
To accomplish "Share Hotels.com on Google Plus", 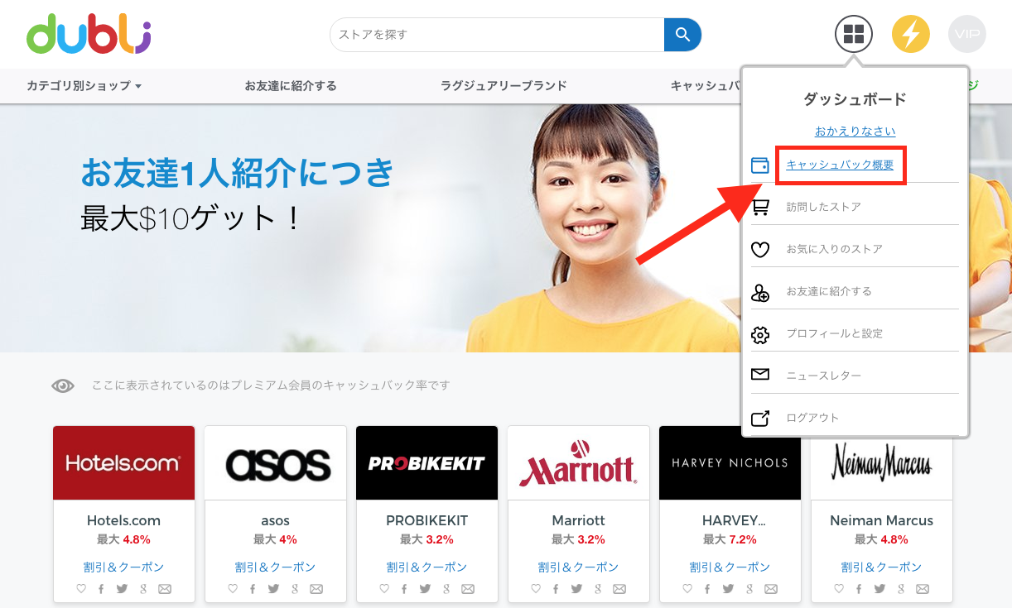I will [x=143, y=589].
